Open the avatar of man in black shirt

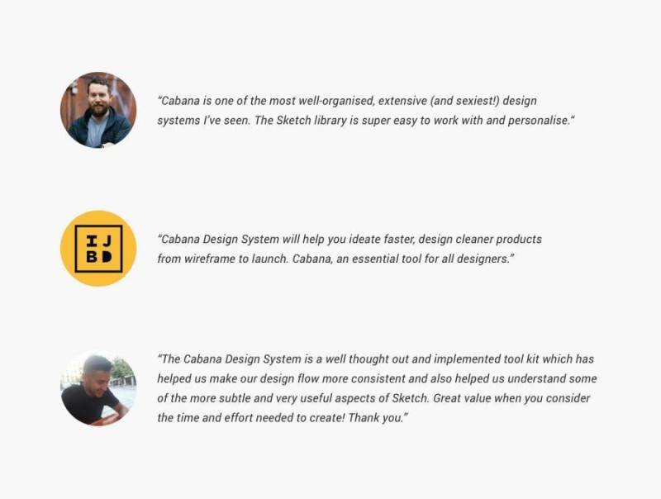[98, 388]
